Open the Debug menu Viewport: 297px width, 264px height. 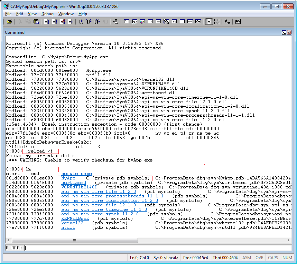tap(47, 14)
